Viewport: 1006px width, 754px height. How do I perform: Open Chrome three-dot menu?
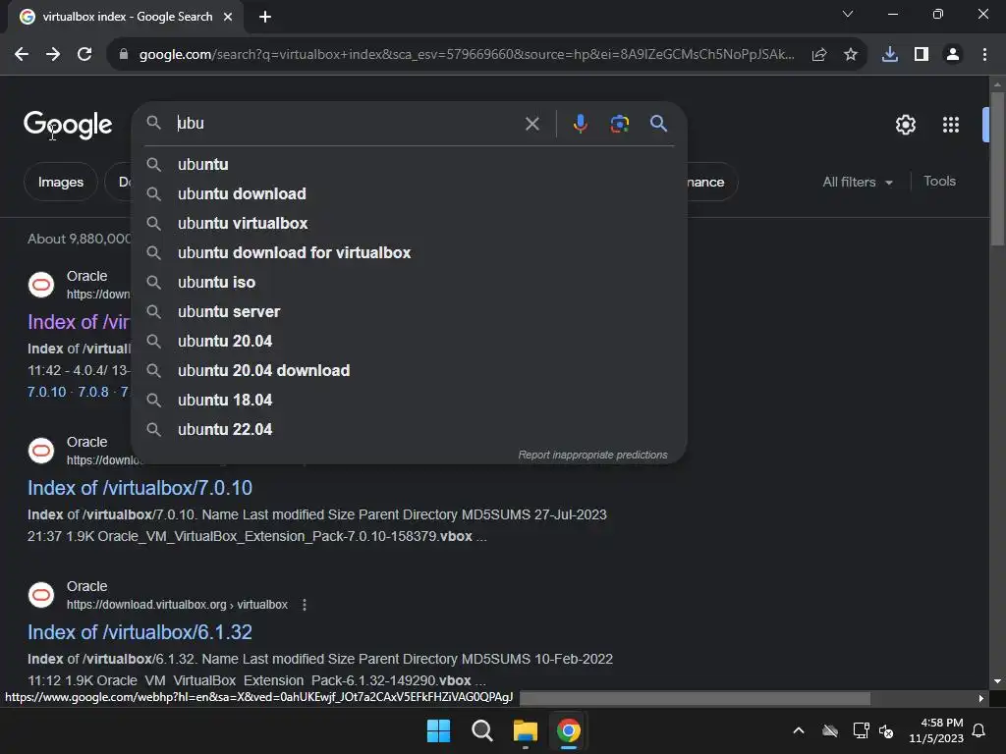coord(984,55)
